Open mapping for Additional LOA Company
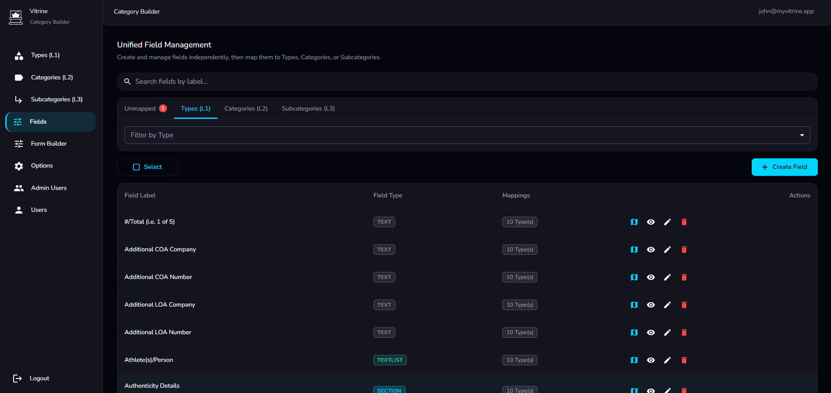Screen dimensions: 831x393 [634, 305]
